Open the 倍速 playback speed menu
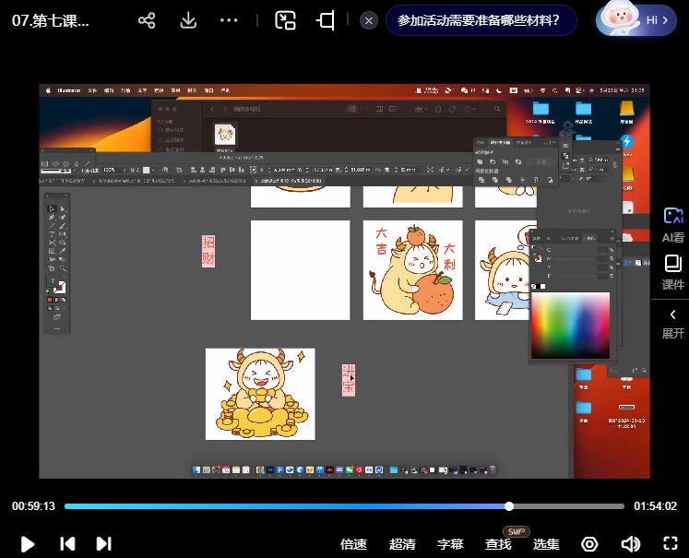This screenshot has width=689, height=558. click(353, 544)
